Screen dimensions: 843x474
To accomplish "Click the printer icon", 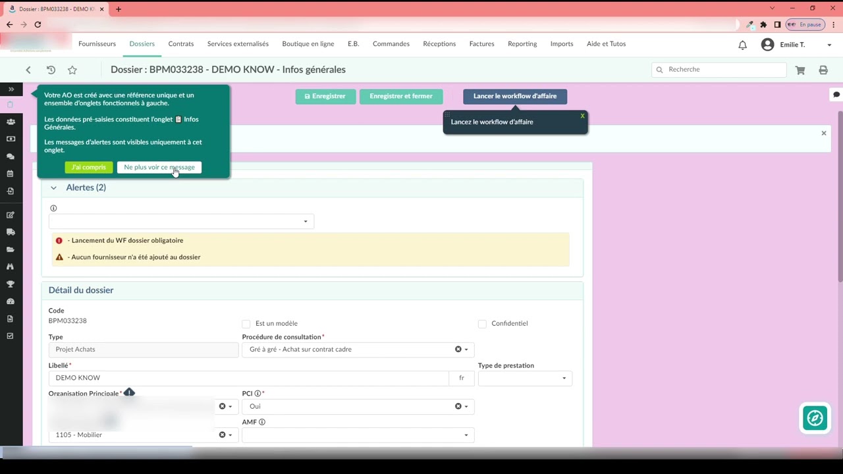I will (823, 70).
